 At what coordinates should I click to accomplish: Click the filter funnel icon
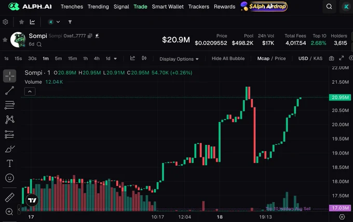[70, 22]
